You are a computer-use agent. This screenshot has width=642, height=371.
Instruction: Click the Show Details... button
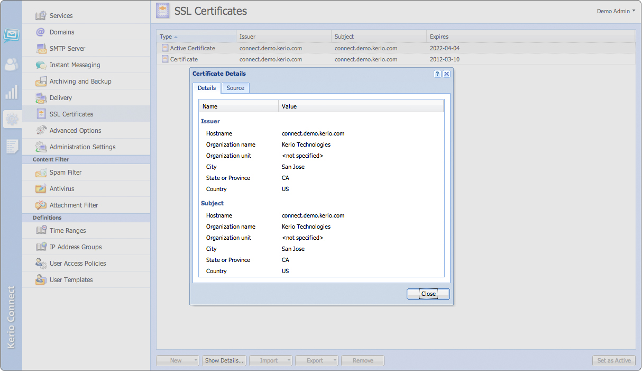224,360
